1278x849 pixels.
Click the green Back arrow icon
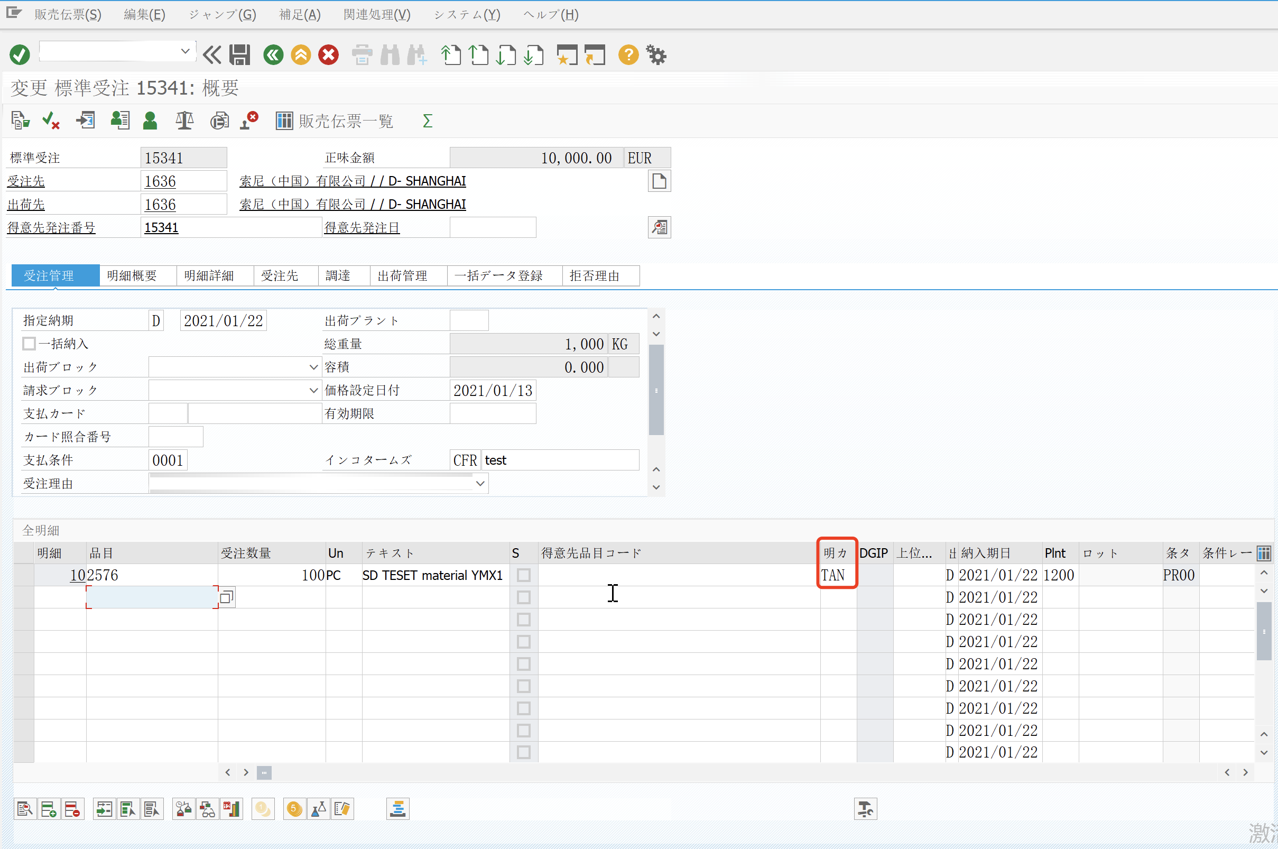coord(273,54)
